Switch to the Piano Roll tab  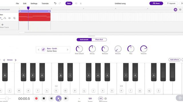coord(99,40)
